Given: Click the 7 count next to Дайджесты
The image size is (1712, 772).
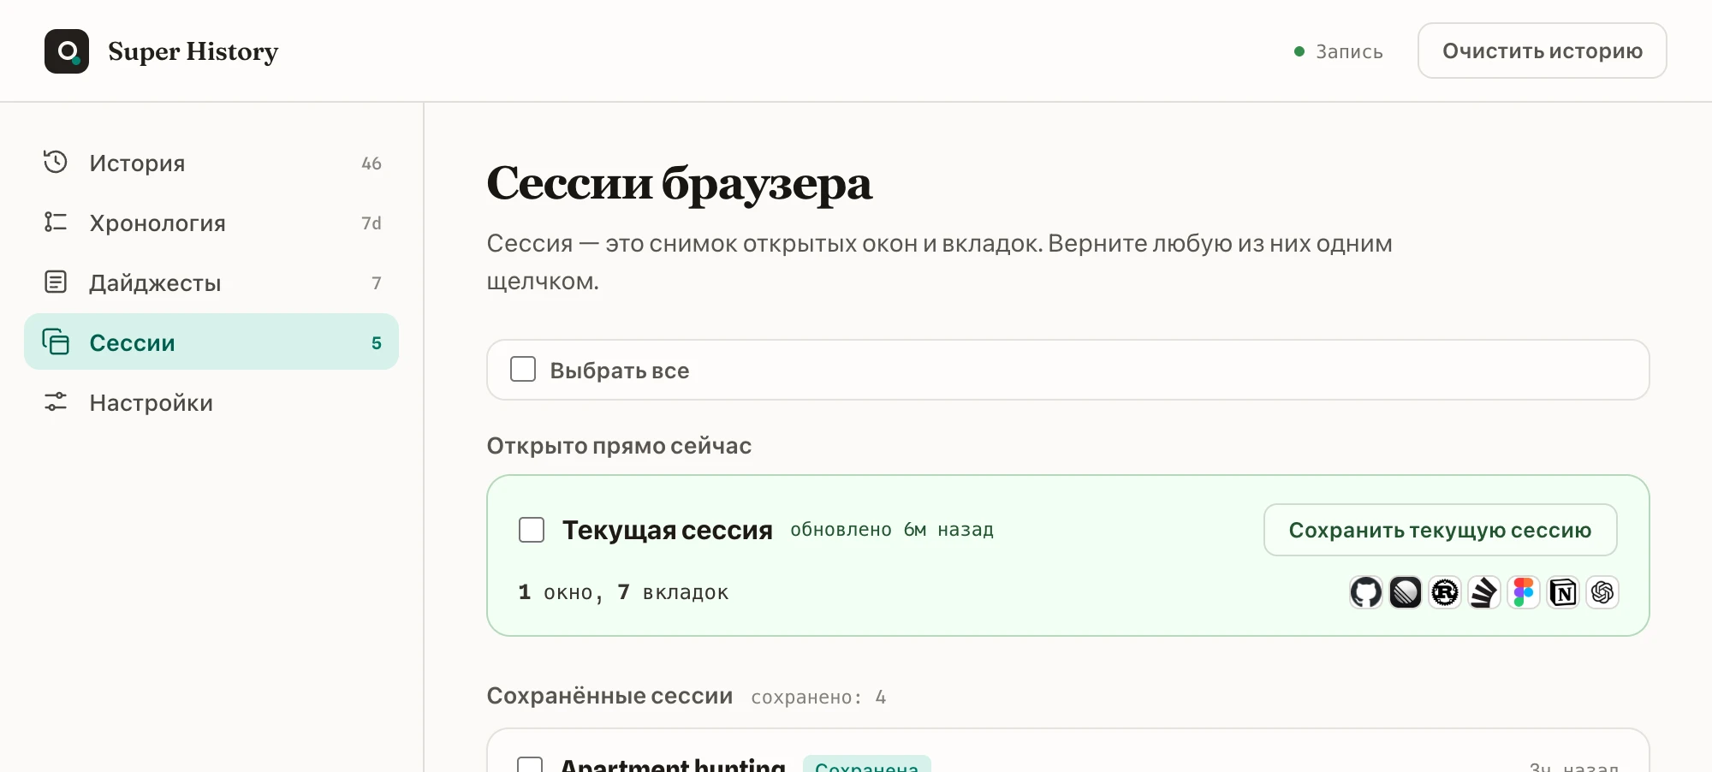Looking at the screenshot, I should [377, 282].
